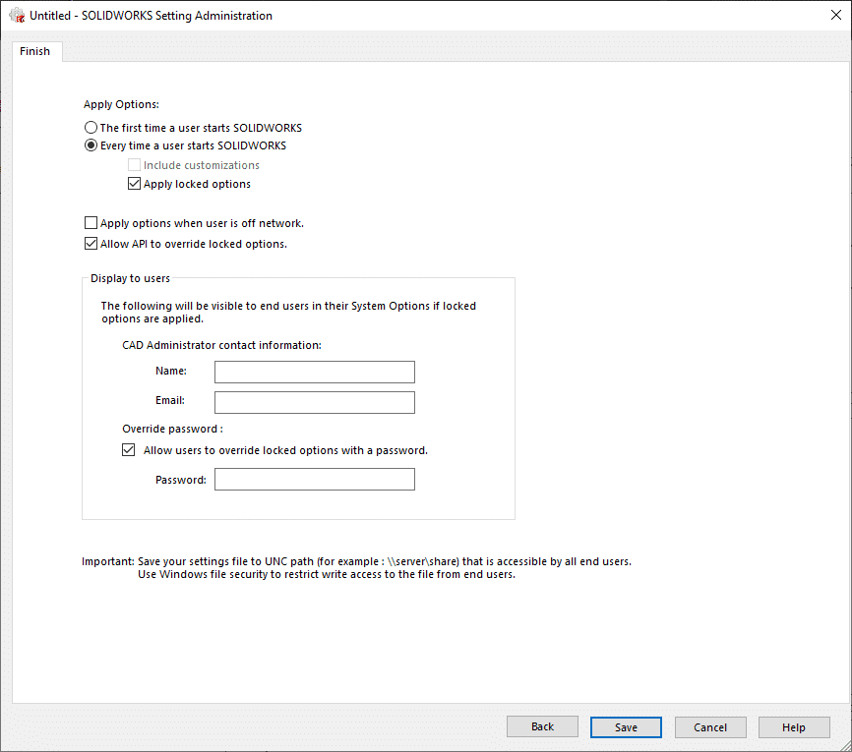
Task: Click the CAD Administrator Name field
Action: point(315,372)
